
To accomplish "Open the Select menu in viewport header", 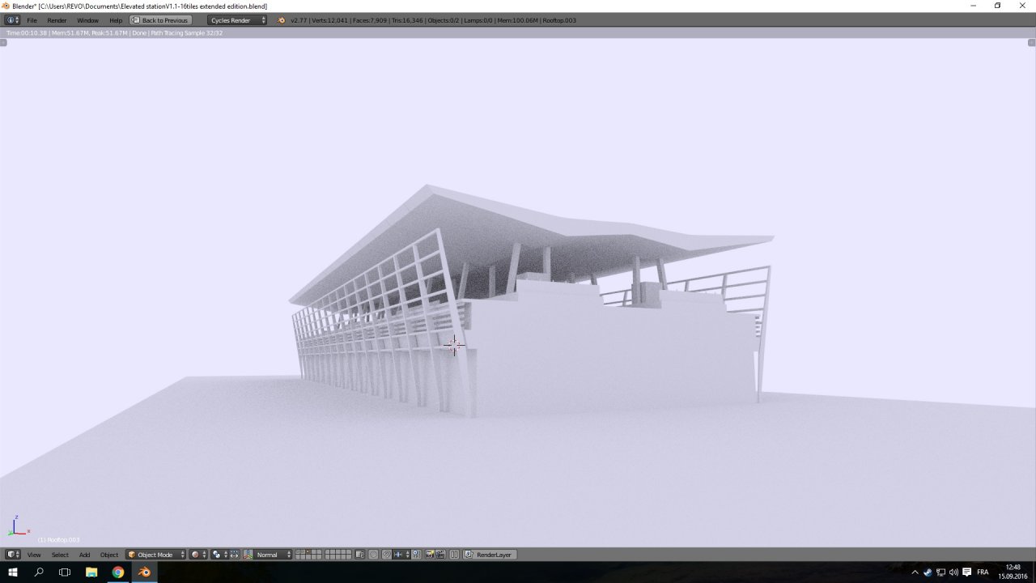I will [60, 555].
